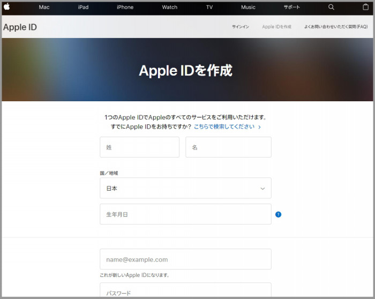The image size is (375, 299).
Task: Click the blue birthday help question icon
Action: coord(278,214)
